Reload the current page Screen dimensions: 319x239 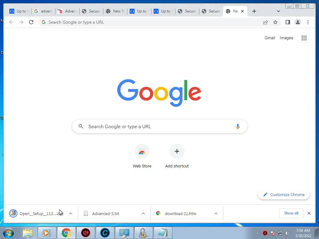coord(31,22)
